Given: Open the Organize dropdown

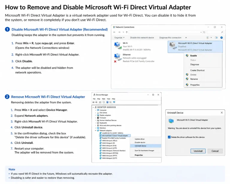Looking at the screenshot, I should tap(119, 38).
